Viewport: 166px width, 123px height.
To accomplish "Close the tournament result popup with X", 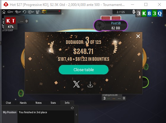I will 138,36.
